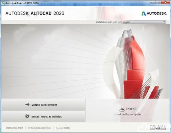
Task: Click the Exit button at bottom right
Action: pyautogui.click(x=158, y=128)
